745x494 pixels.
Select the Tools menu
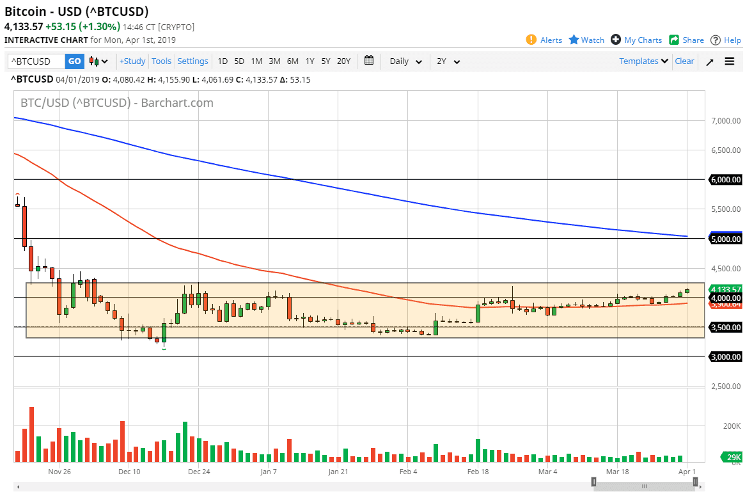pos(161,61)
